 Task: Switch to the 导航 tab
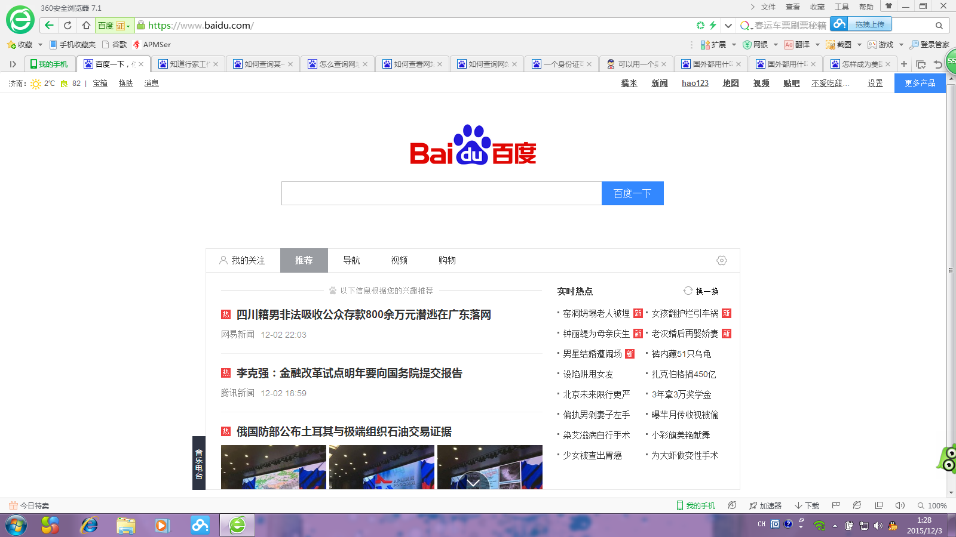(x=351, y=260)
